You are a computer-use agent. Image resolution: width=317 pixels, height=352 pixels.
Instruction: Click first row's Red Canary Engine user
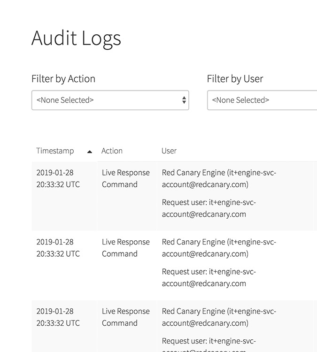pyautogui.click(x=219, y=178)
